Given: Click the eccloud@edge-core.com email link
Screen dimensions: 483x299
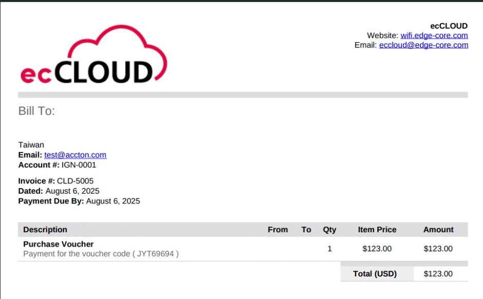Looking at the screenshot, I should pos(423,45).
